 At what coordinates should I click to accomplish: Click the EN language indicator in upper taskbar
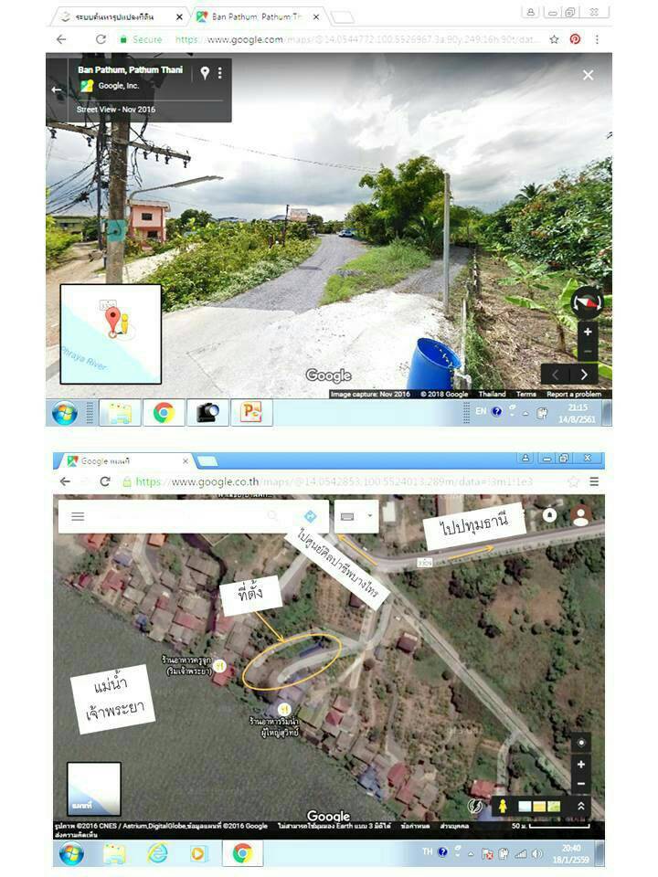pos(481,411)
